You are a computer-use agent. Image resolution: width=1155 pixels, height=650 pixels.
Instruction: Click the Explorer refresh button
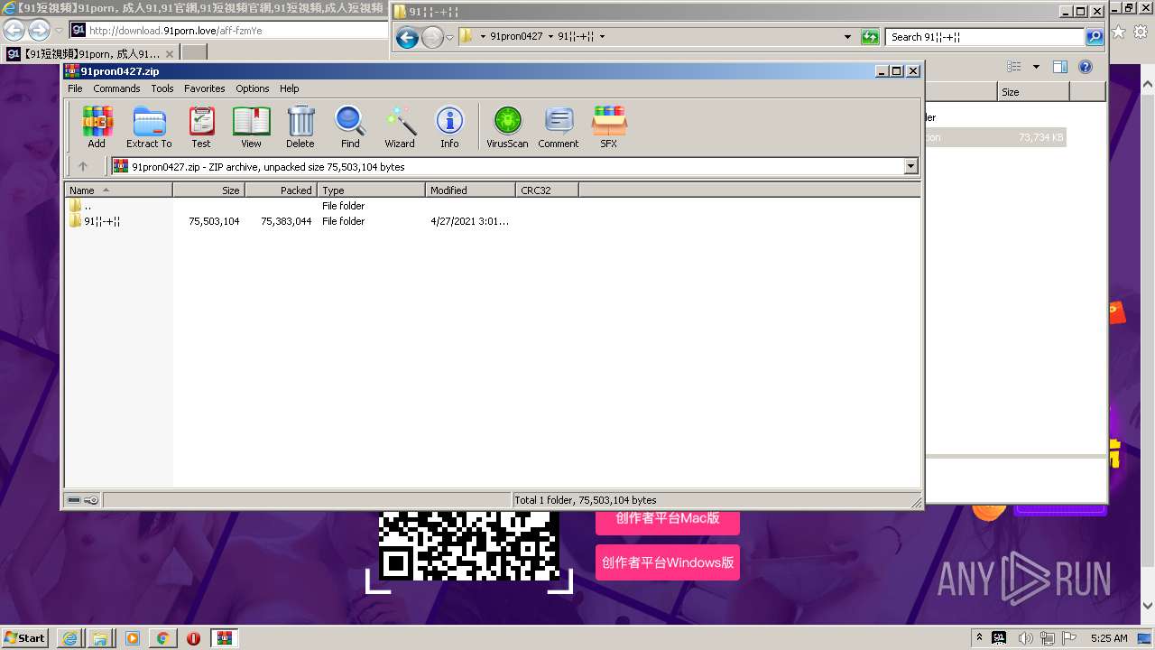point(870,37)
